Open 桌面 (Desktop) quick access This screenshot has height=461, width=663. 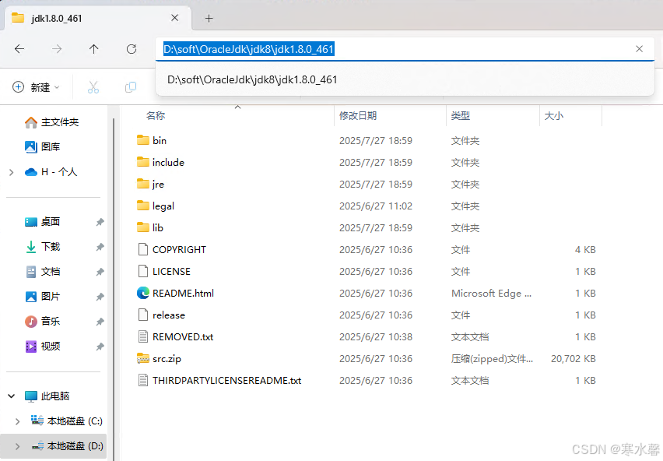pos(42,222)
